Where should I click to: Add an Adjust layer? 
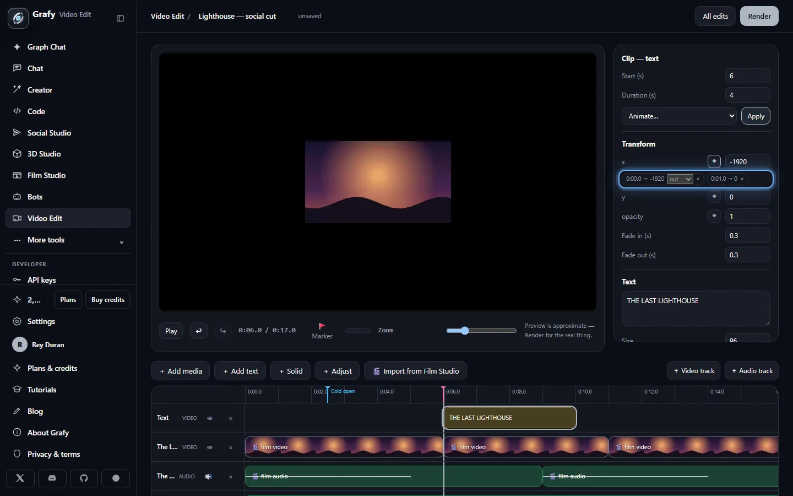click(x=338, y=371)
